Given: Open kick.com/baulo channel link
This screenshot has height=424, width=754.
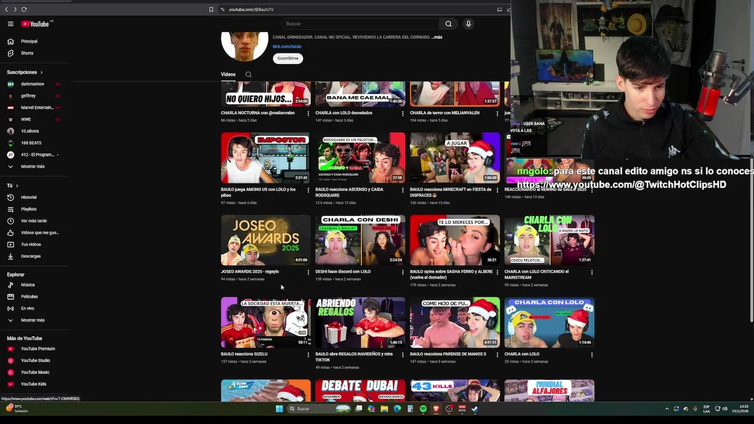Looking at the screenshot, I should click(x=287, y=47).
